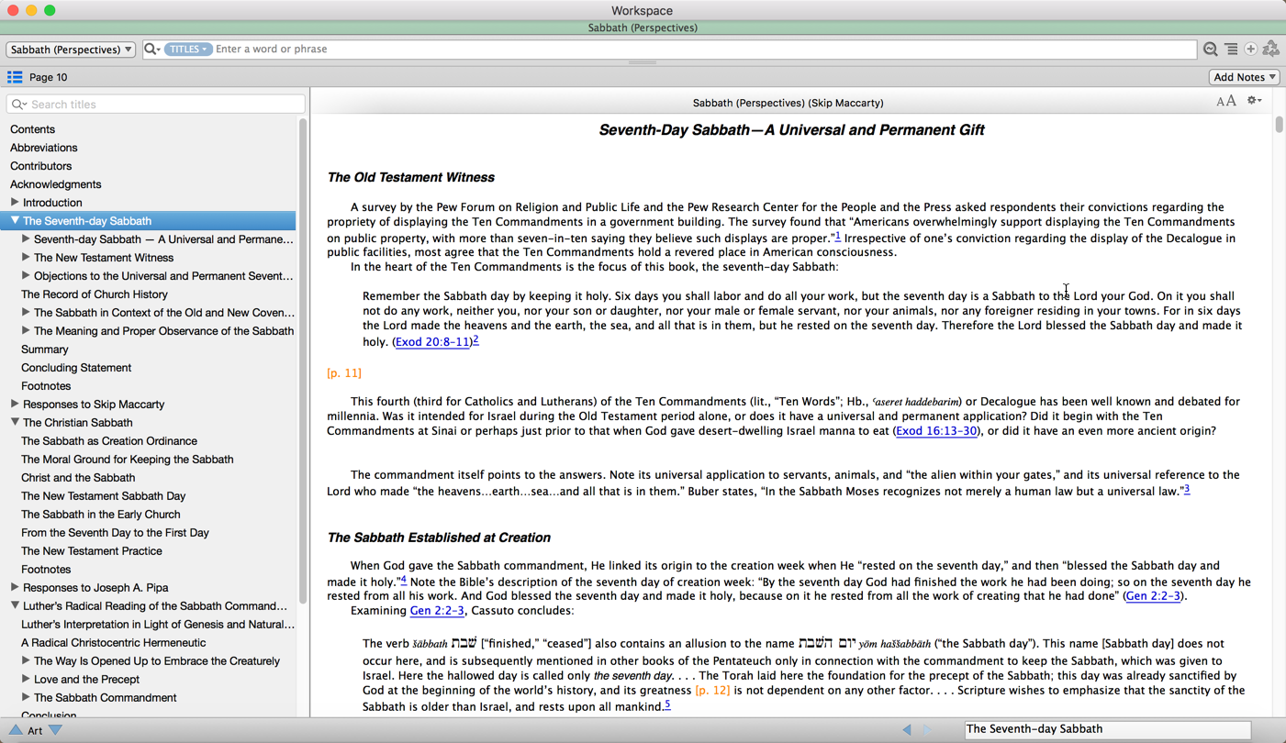
Task: Select The Record of Church History
Action: (95, 294)
